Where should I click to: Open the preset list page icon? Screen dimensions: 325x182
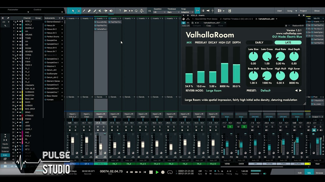click(x=192, y=22)
